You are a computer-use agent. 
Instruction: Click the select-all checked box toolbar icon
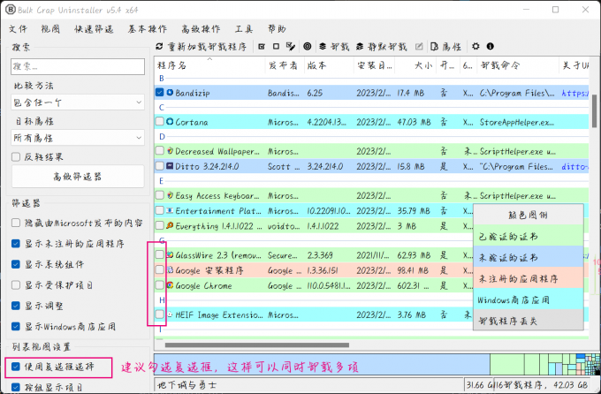[x=262, y=46]
